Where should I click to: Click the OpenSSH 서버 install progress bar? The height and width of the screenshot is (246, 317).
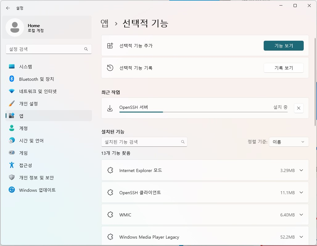[204, 112]
